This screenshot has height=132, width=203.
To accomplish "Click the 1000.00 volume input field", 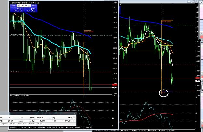I will [24, 6].
